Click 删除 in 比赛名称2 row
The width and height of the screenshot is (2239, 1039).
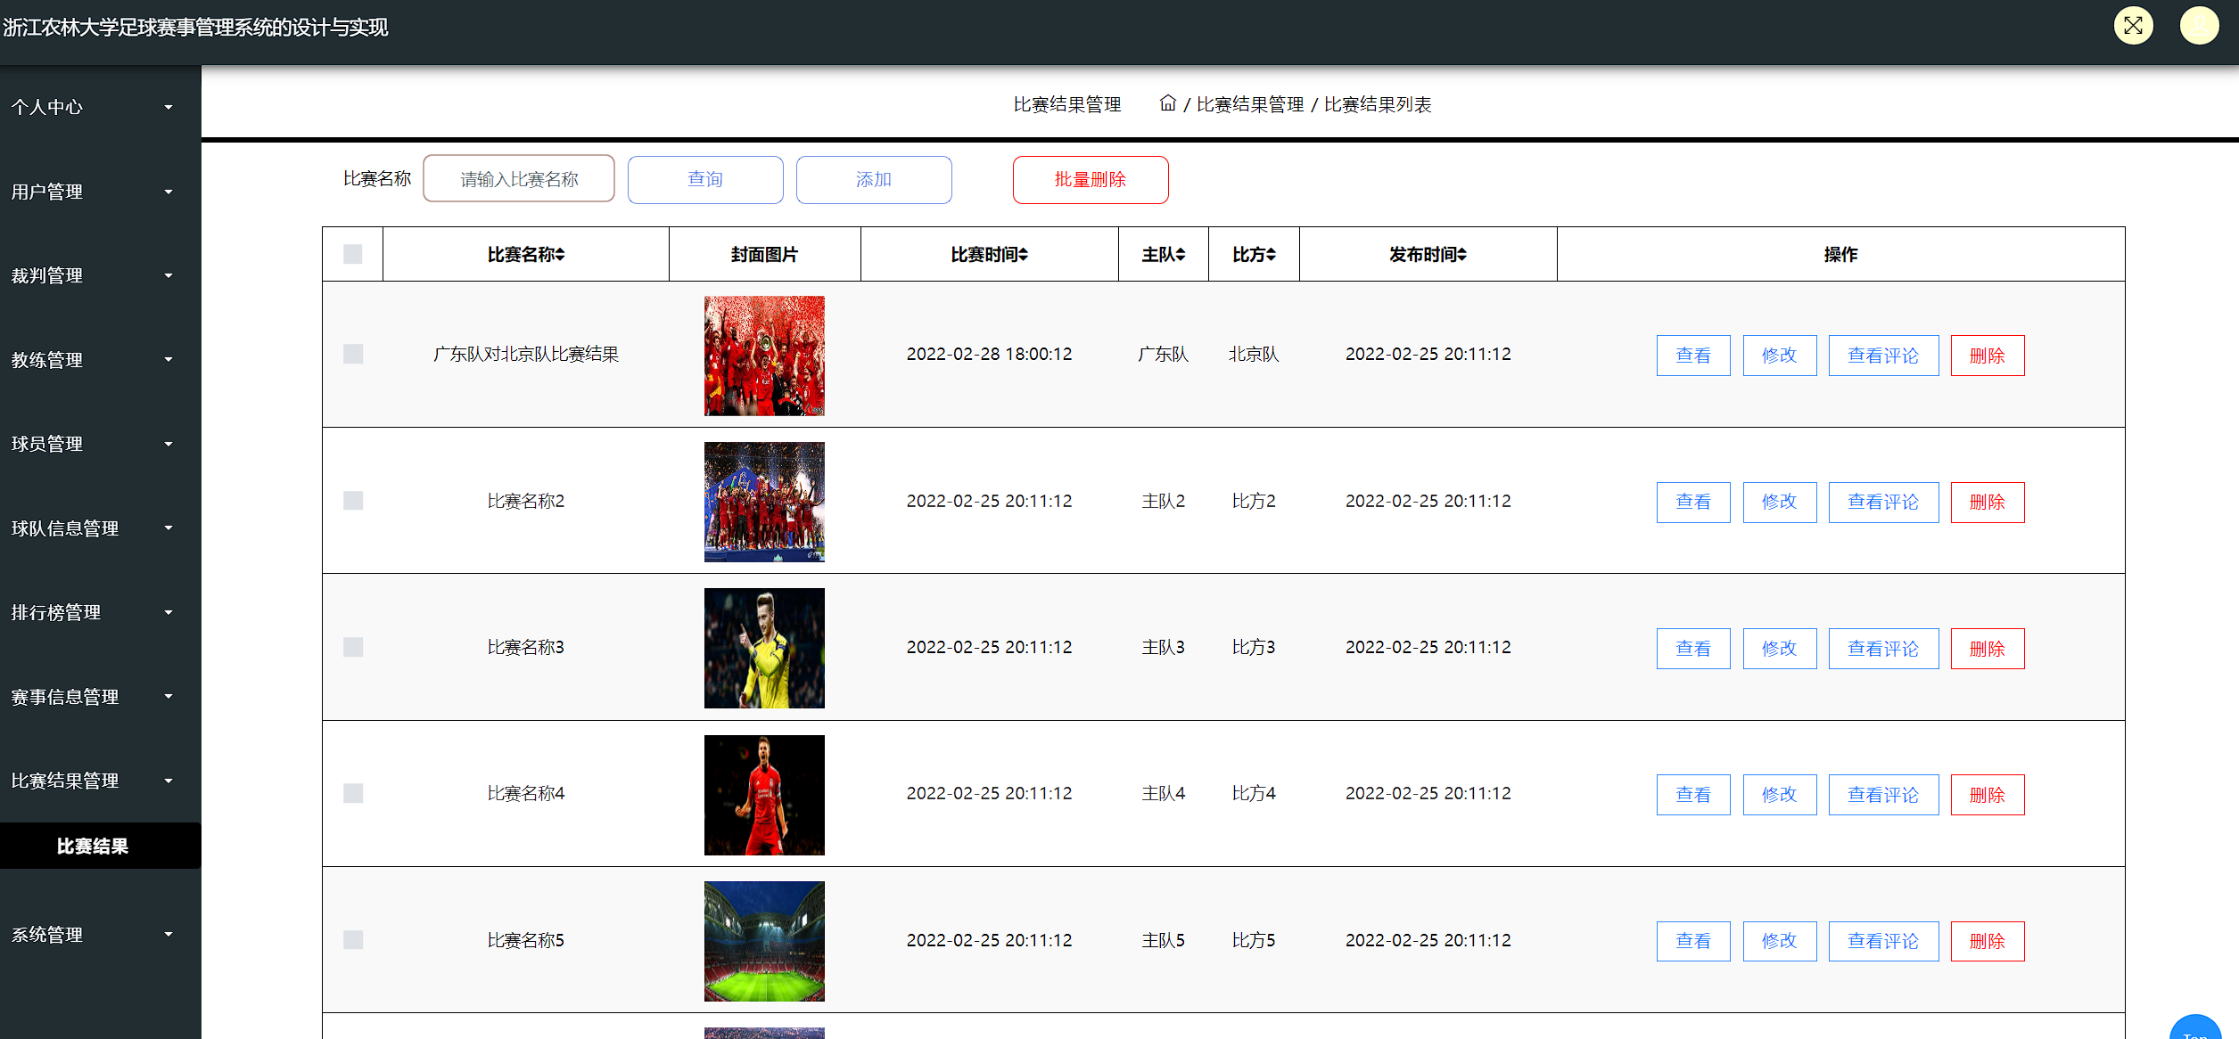pos(1988,502)
